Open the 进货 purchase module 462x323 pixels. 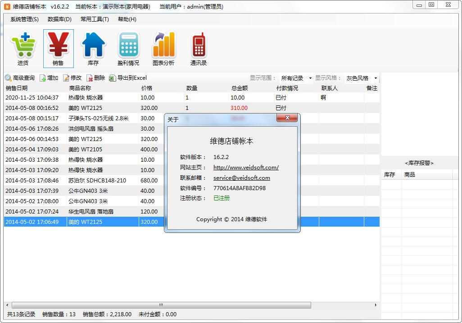(x=23, y=49)
